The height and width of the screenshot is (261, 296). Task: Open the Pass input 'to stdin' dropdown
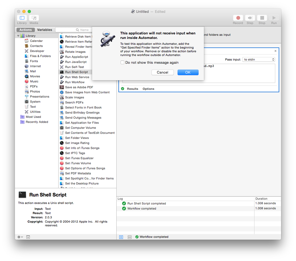(x=259, y=59)
